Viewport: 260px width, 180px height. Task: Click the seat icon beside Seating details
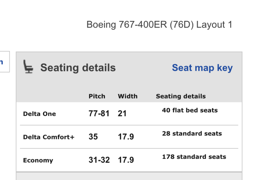[29, 67]
